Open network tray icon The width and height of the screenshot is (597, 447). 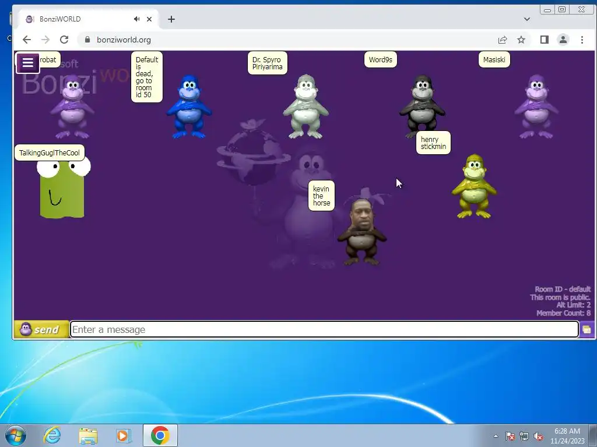(524, 436)
